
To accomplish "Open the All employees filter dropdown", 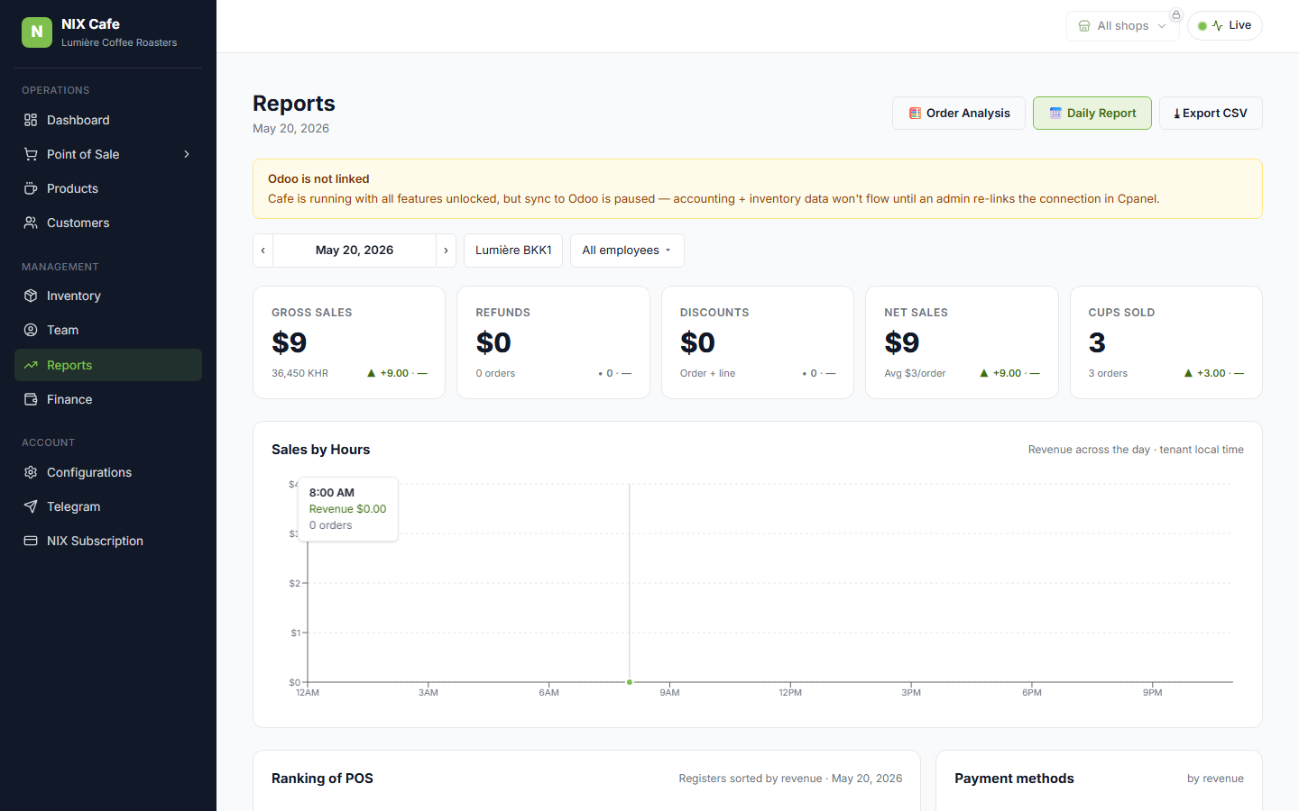I will pyautogui.click(x=627, y=251).
